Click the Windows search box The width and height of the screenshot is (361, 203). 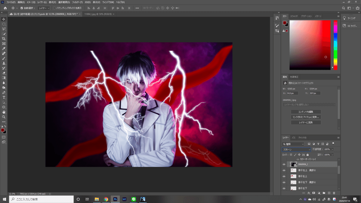pos(41,199)
